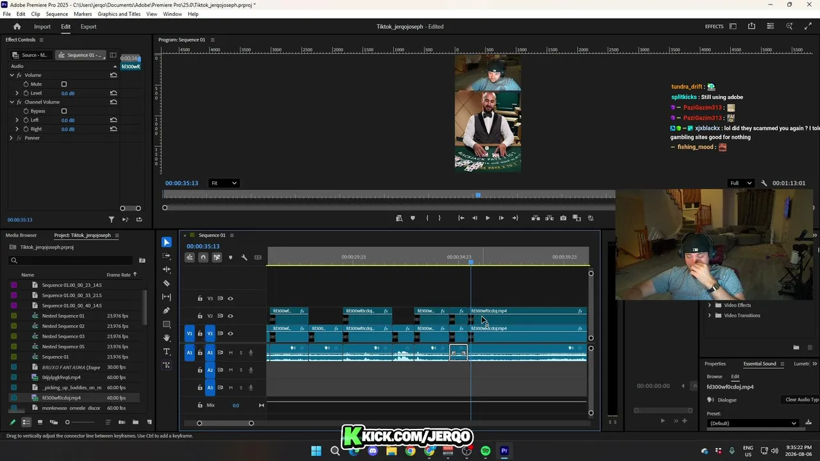820x461 pixels.
Task: Click Level 0.0 dB value
Action: pos(68,93)
